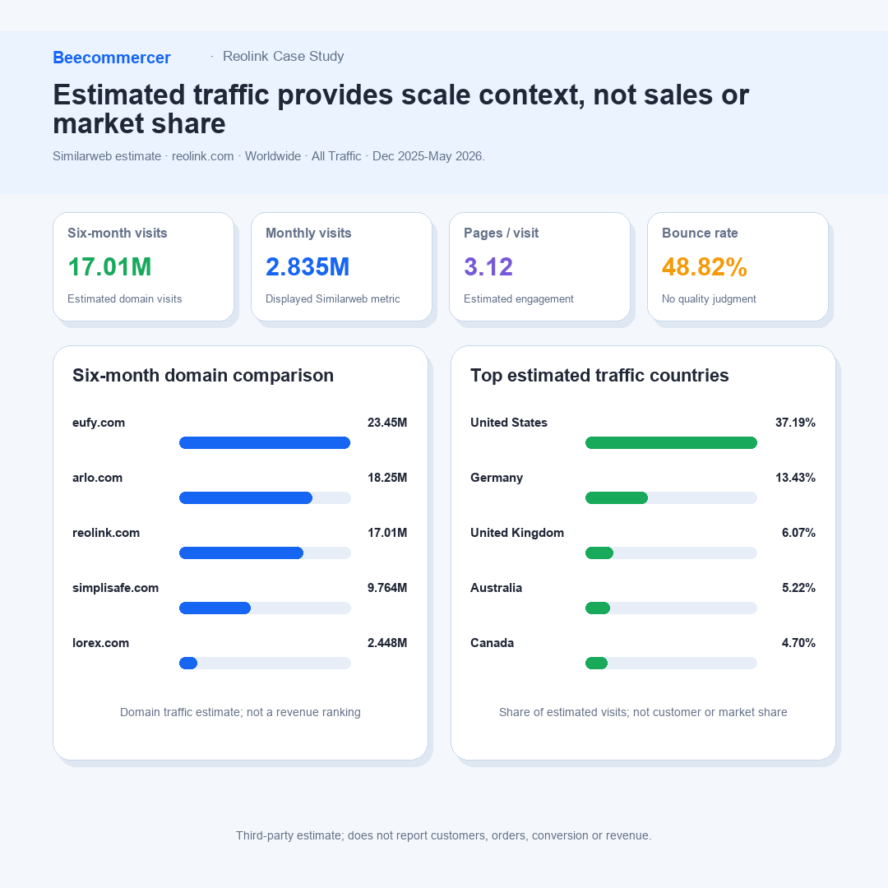Click the Germany green share bar

pyautogui.click(x=616, y=497)
